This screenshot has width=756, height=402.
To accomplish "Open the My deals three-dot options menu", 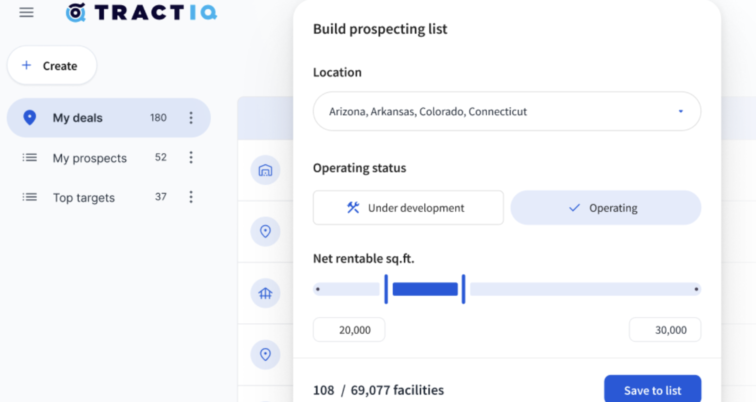I will click(190, 118).
